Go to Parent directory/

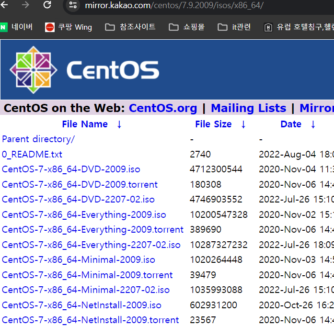click(38, 139)
